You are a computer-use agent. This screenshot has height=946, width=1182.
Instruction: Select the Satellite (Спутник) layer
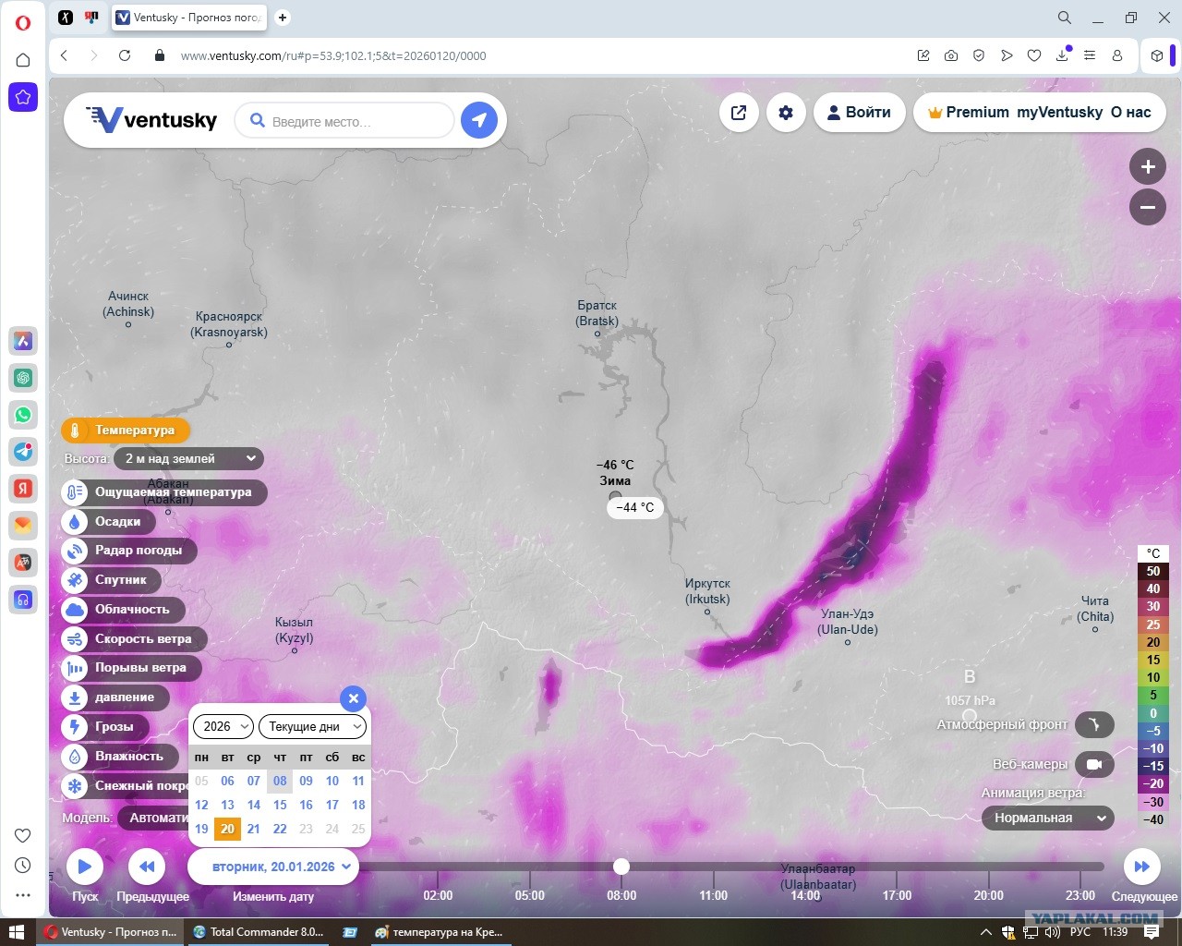pyautogui.click(x=111, y=580)
